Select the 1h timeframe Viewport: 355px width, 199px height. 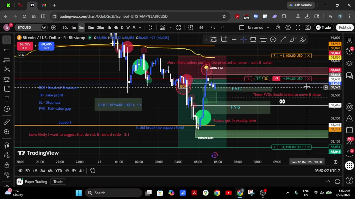point(109,27)
